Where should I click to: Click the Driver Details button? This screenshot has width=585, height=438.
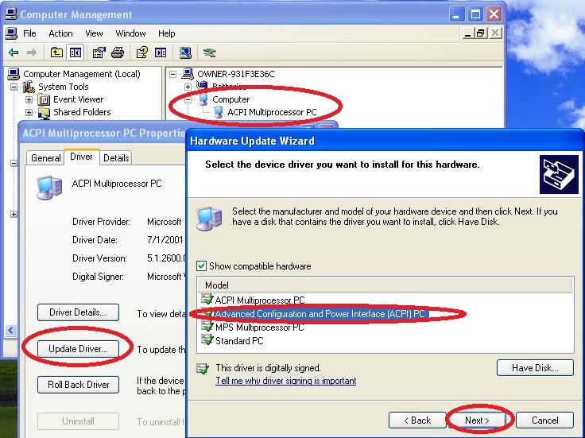coord(78,312)
